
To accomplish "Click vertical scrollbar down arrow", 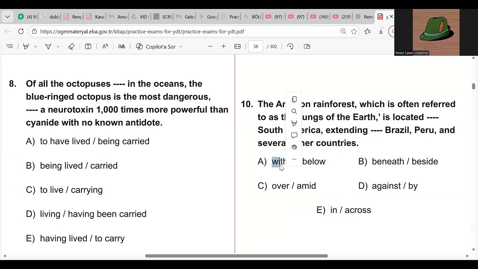I will [x=474, y=250].
